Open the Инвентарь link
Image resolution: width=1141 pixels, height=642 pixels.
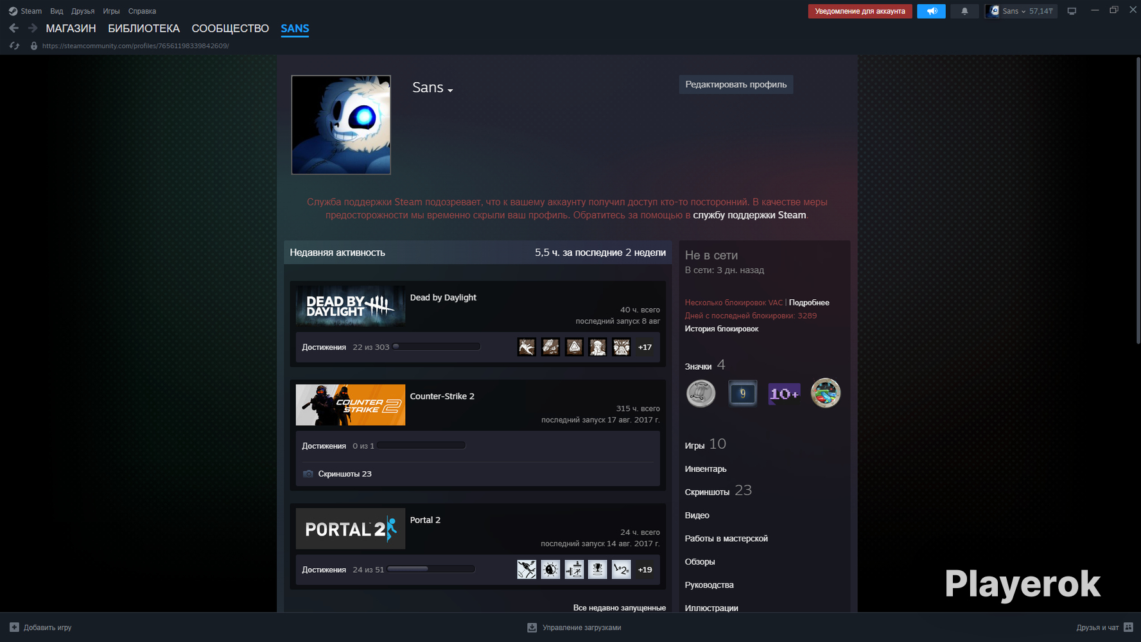point(706,469)
